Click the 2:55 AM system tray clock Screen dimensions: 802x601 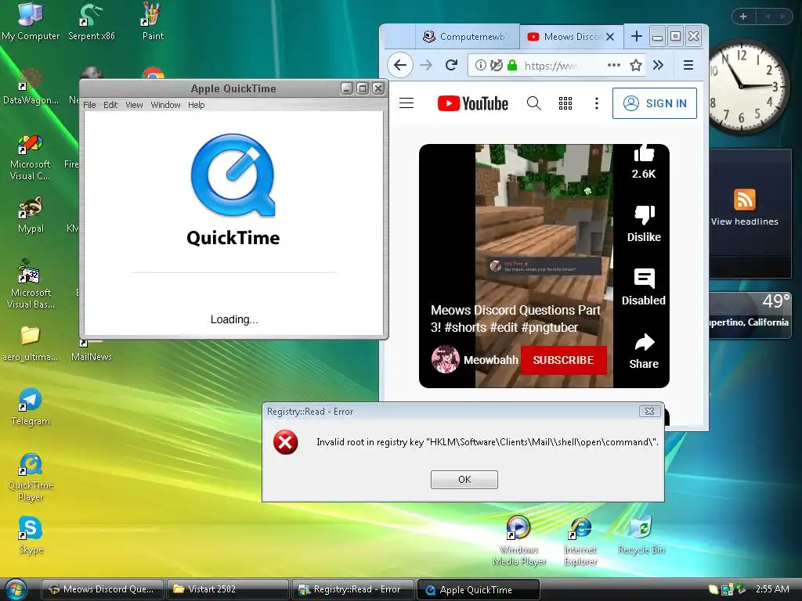[x=772, y=588]
